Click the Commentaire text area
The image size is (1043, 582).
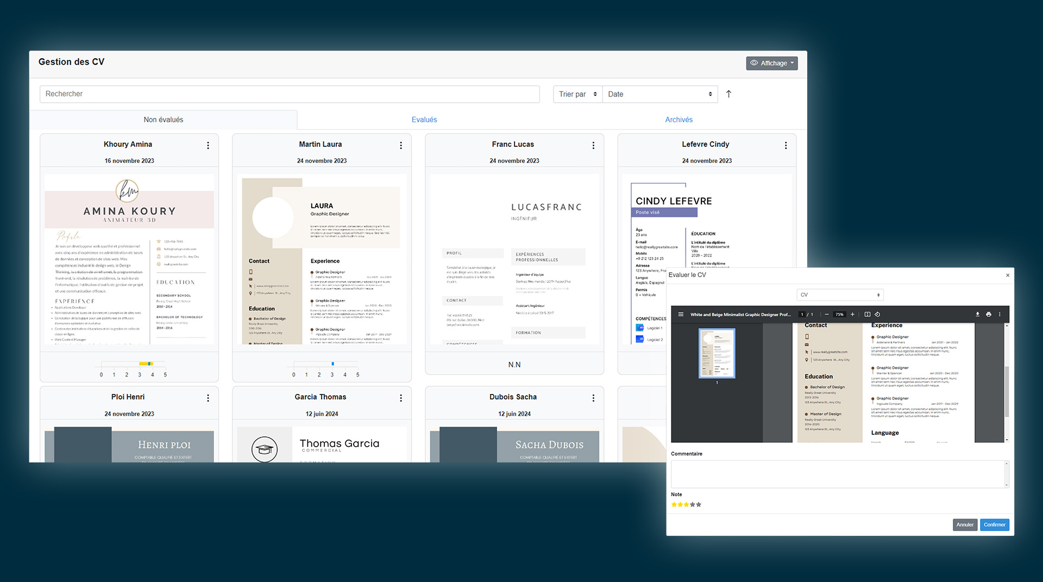[839, 474]
